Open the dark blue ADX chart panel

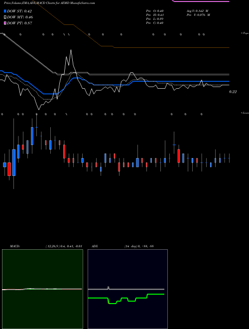(127, 289)
